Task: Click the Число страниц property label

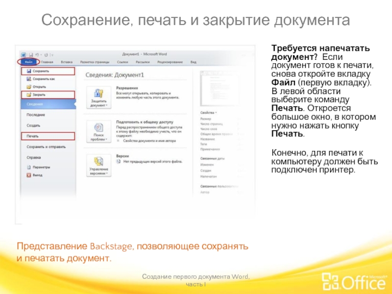Action: tap(211, 124)
